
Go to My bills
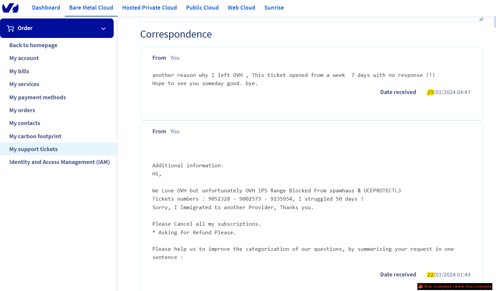click(x=19, y=71)
